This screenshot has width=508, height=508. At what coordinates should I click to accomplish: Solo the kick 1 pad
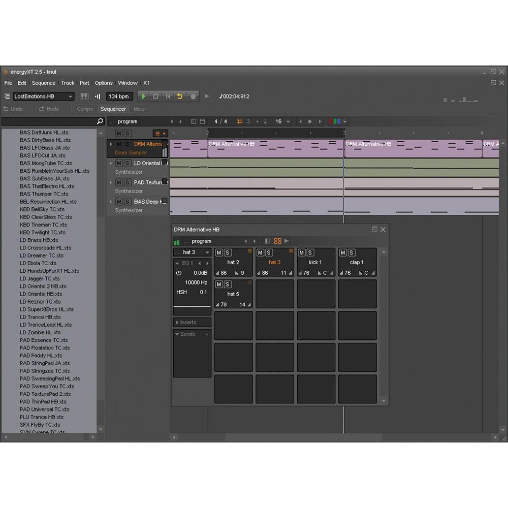pos(310,252)
